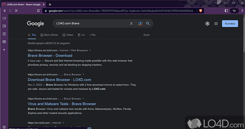The image size is (245, 129).
Task: Bookmark this page
Action: (x=38, y=11)
